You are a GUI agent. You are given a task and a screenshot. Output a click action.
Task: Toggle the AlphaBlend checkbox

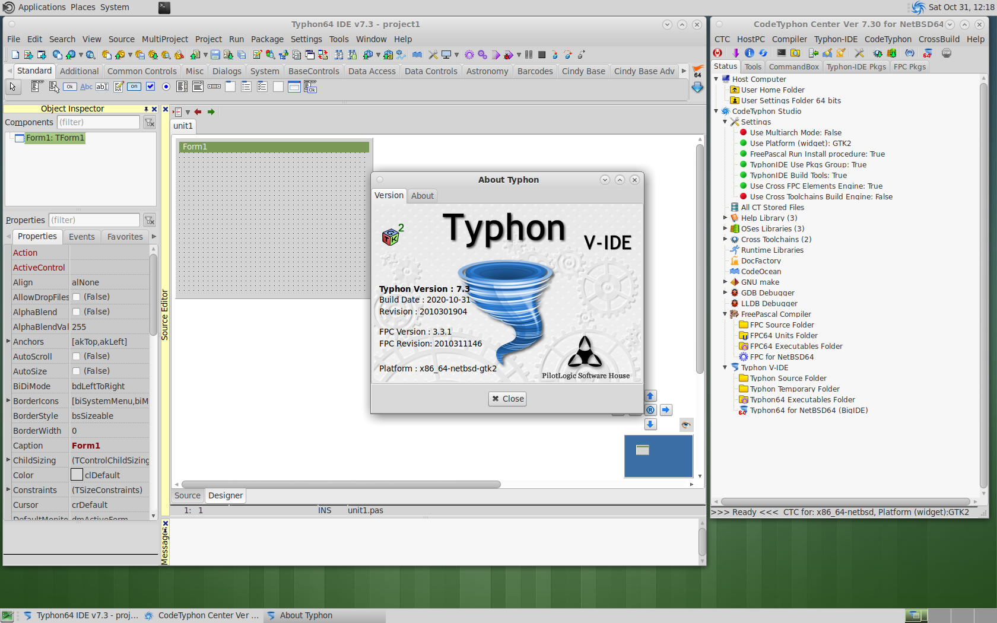pos(76,311)
